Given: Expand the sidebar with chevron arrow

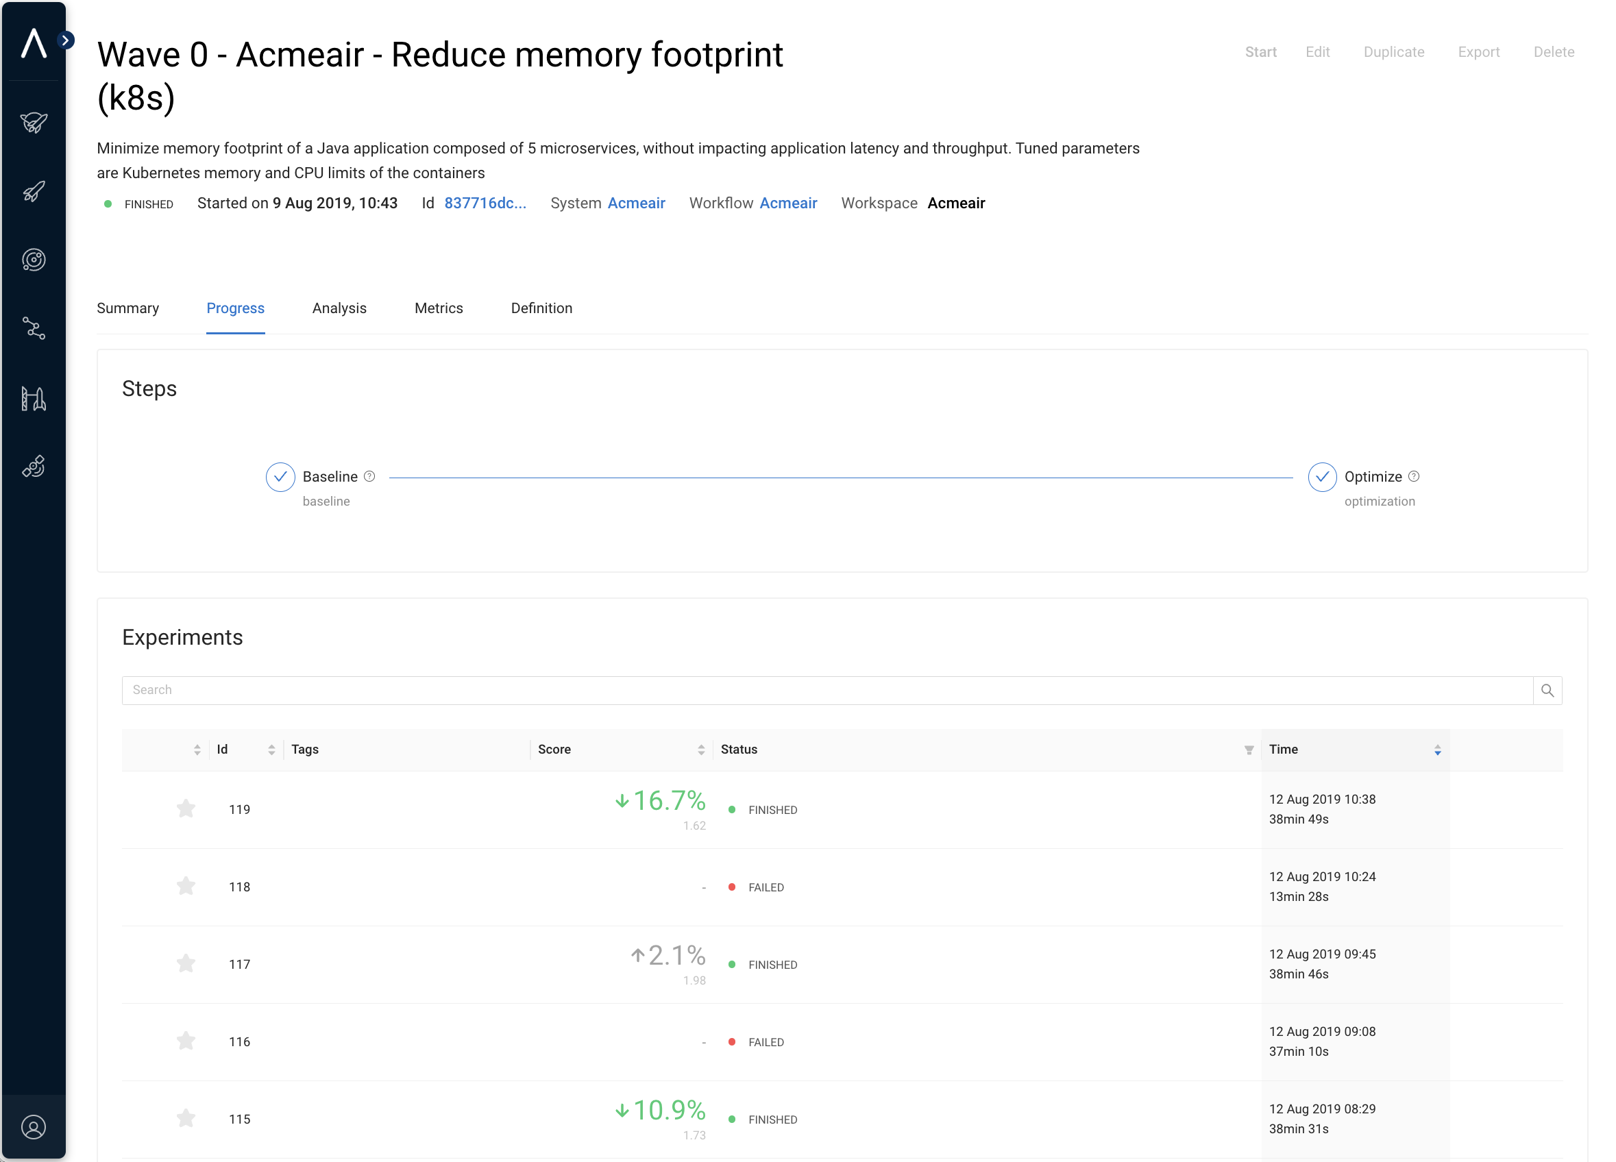Looking at the screenshot, I should [x=66, y=40].
